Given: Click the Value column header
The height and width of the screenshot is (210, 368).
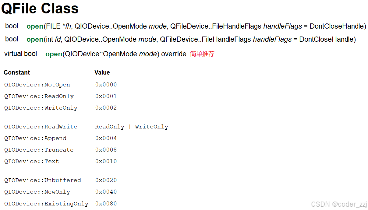Looking at the screenshot, I should 102,72.
